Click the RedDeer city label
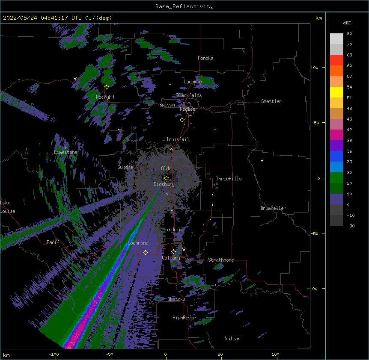Image resolution: width=369 pixels, height=360 pixels. 188,109
